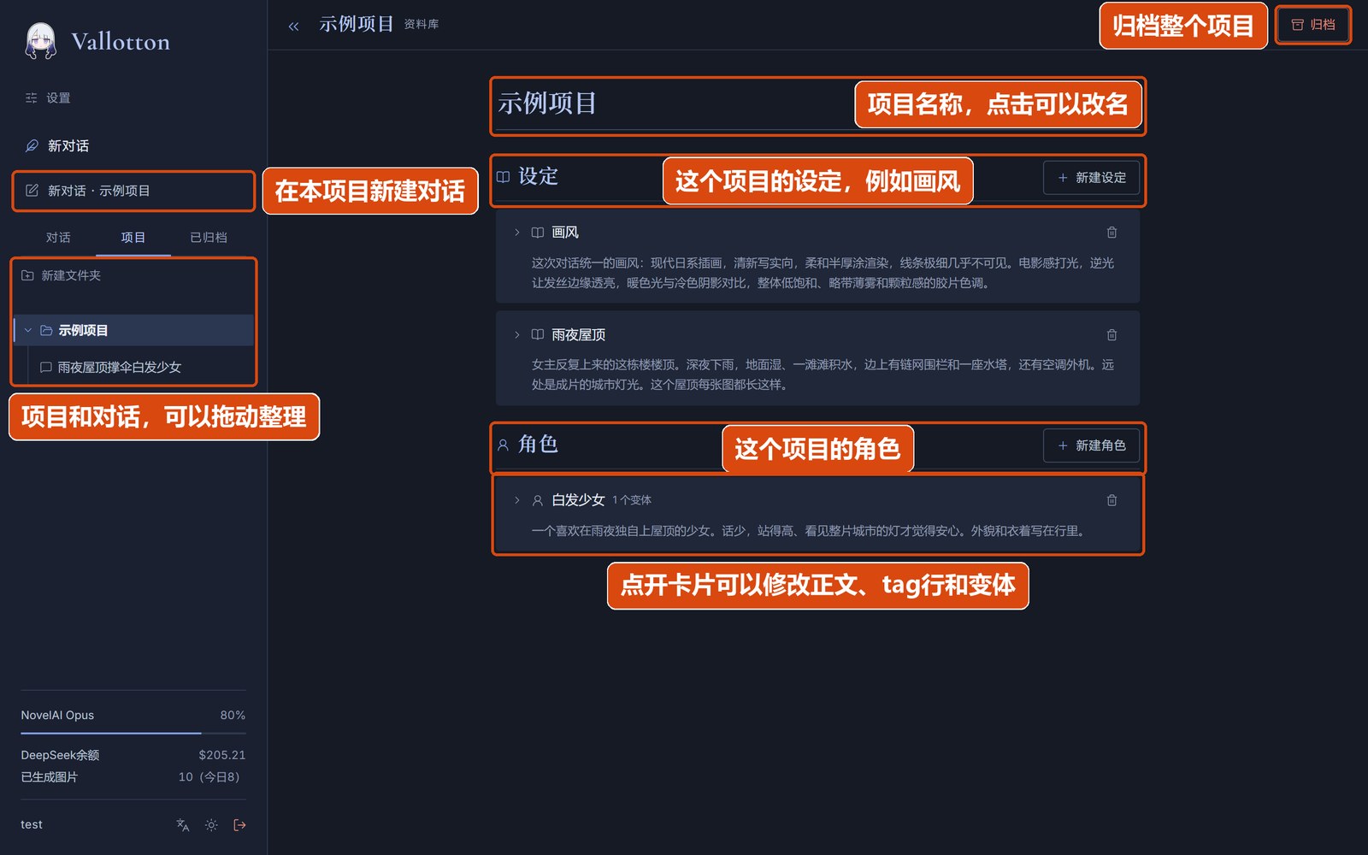Click the 白发少女 person icon

538,500
